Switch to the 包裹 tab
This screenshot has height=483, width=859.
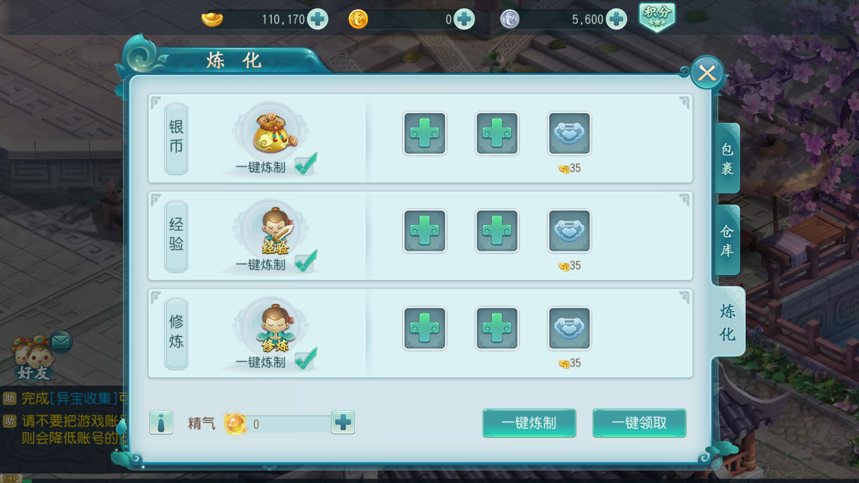coord(727,158)
